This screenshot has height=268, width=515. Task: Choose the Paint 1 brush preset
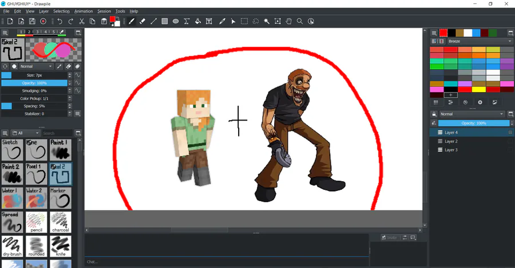click(x=61, y=150)
